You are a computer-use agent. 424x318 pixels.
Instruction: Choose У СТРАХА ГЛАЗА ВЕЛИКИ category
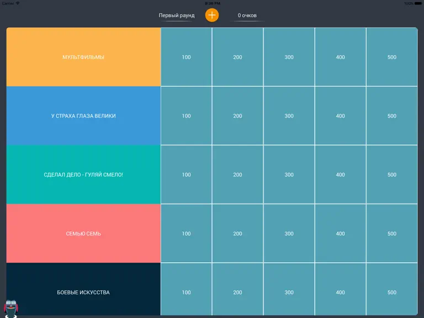tap(83, 116)
